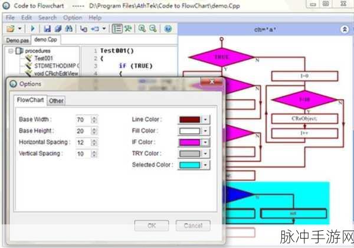The height and width of the screenshot is (248, 354).
Task: Collapse the procedures tree node
Action: [11, 51]
